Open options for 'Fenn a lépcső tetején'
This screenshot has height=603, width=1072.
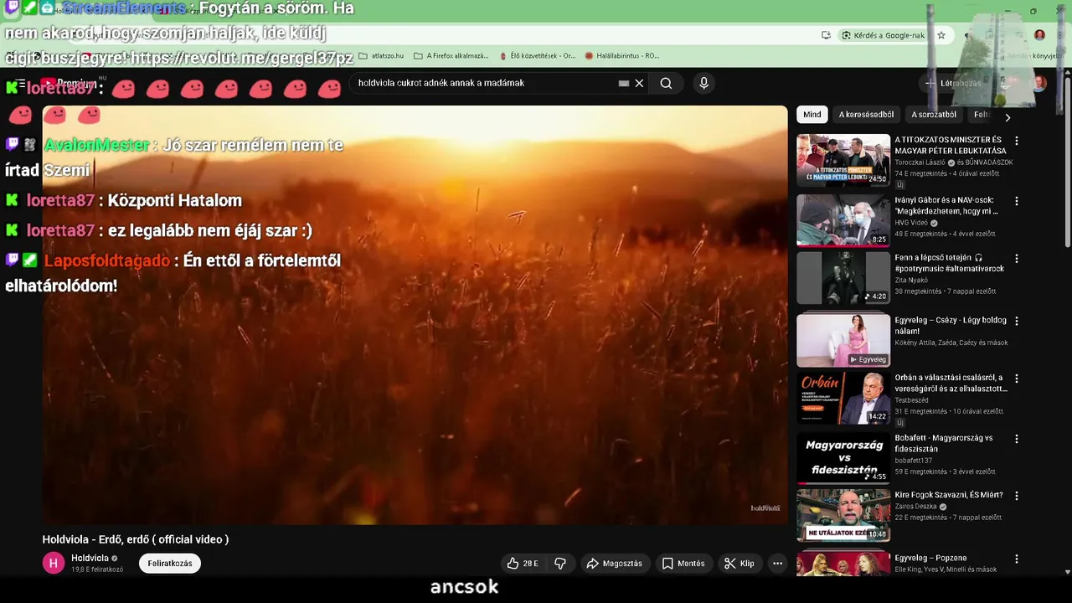point(1017,259)
